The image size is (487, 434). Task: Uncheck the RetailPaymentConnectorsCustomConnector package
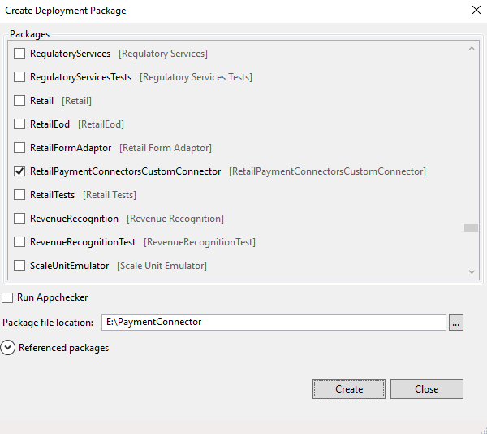pos(20,171)
